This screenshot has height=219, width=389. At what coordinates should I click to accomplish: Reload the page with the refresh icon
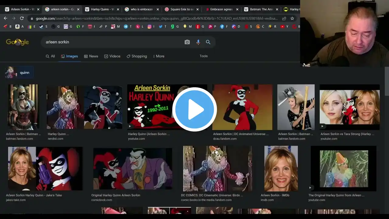click(22, 18)
